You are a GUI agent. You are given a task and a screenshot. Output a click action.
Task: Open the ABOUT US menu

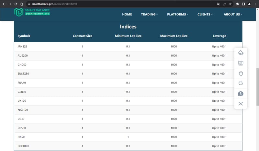(x=233, y=14)
